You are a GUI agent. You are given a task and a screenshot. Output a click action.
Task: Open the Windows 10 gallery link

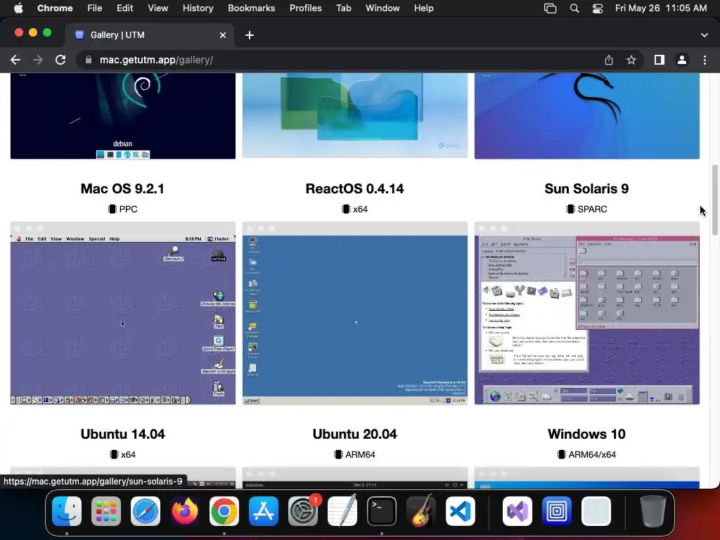pos(587,434)
